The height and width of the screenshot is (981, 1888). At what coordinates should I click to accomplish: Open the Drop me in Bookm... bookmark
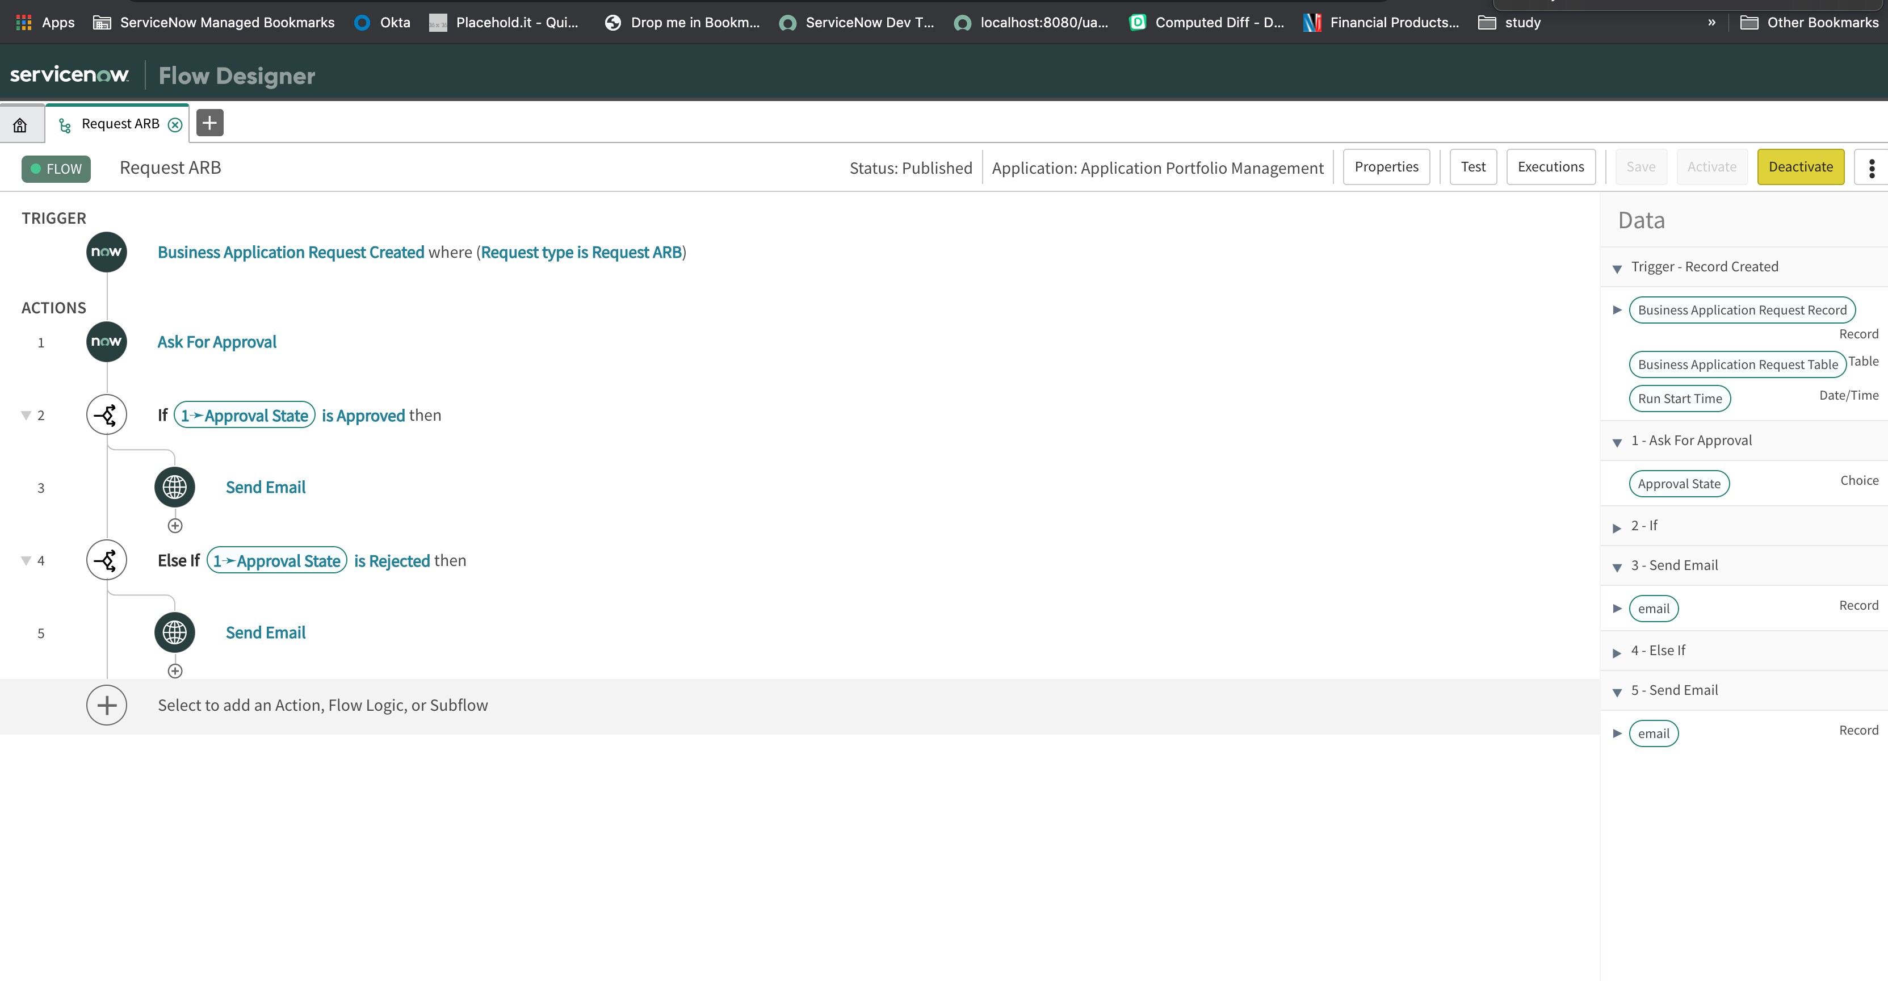(682, 23)
